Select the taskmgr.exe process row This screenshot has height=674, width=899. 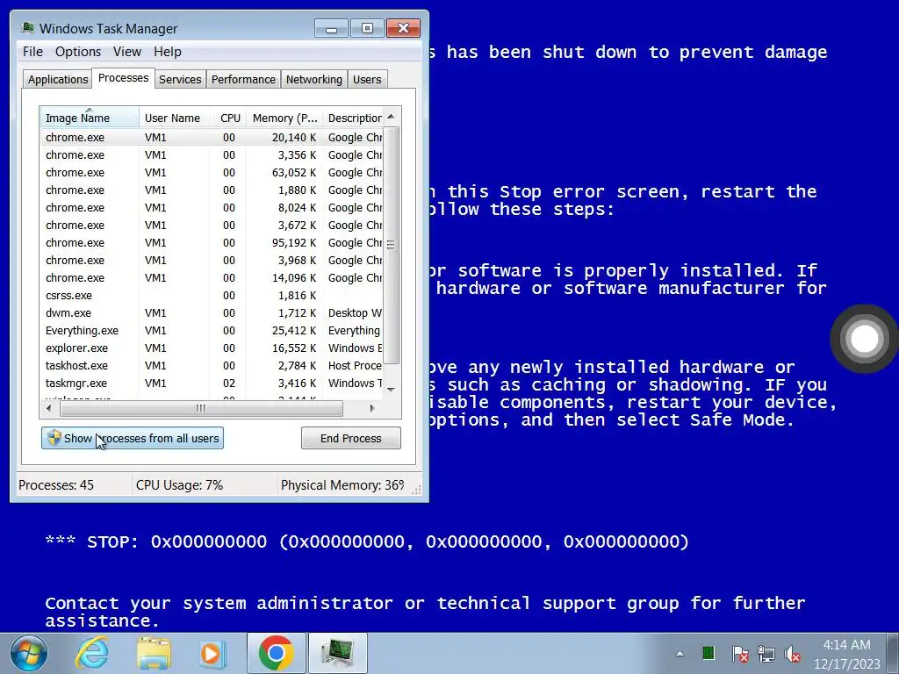(x=211, y=384)
